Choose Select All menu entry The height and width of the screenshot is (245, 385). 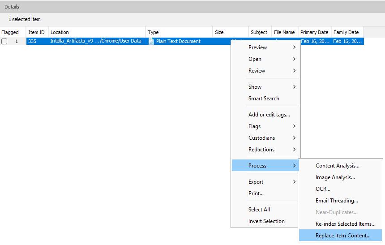(259, 210)
